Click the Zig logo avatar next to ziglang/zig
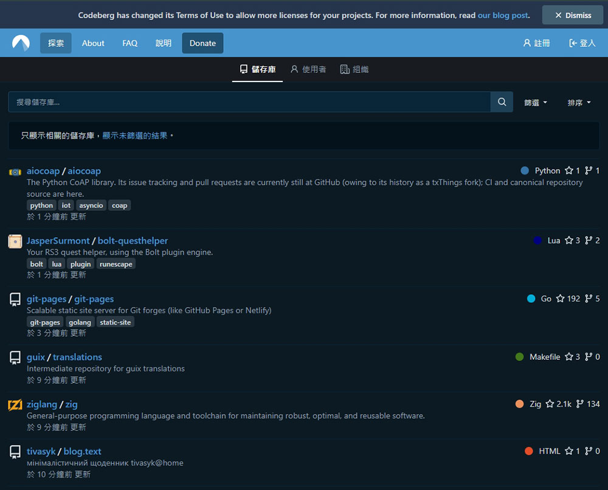The width and height of the screenshot is (608, 490). click(14, 404)
